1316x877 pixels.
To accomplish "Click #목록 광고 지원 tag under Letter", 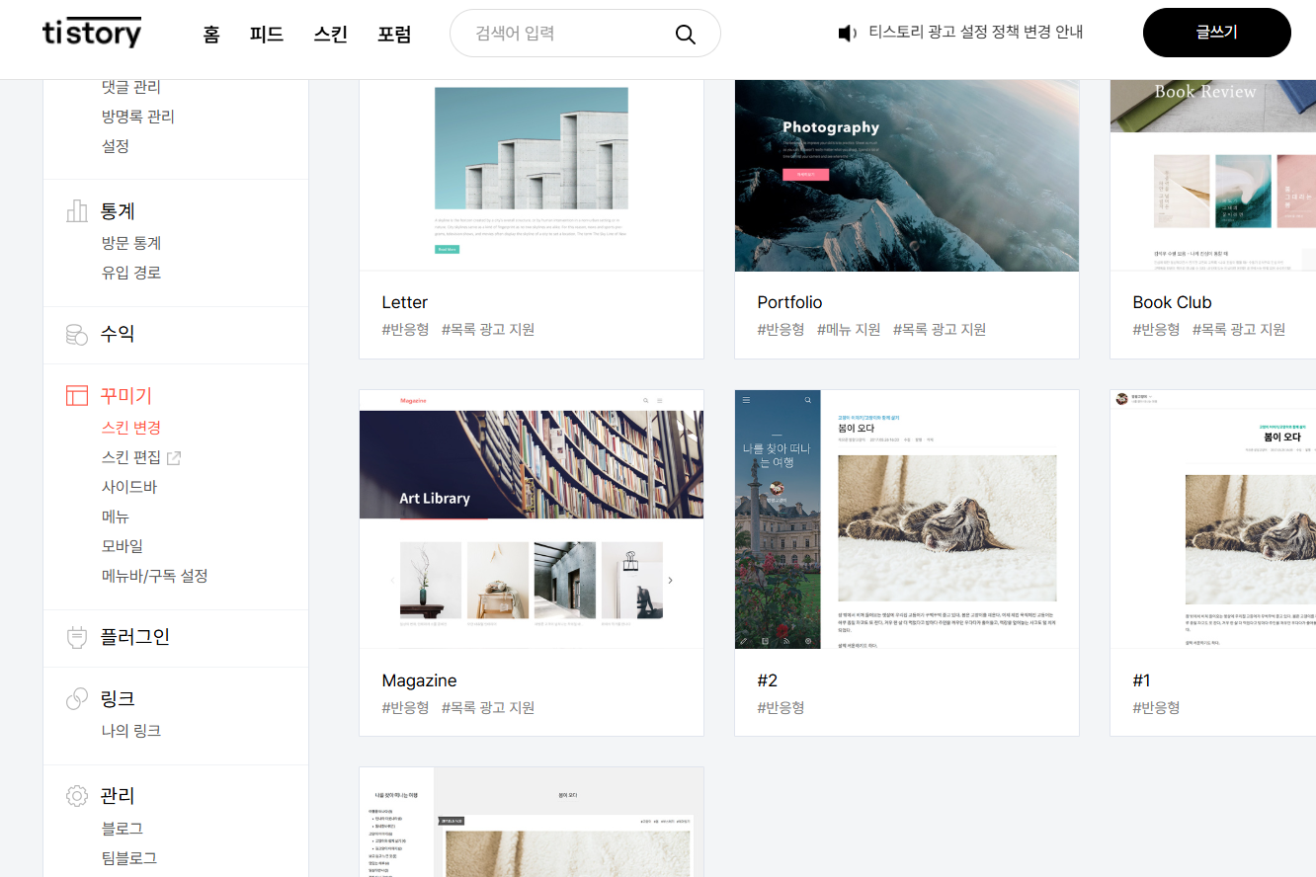I will point(488,330).
